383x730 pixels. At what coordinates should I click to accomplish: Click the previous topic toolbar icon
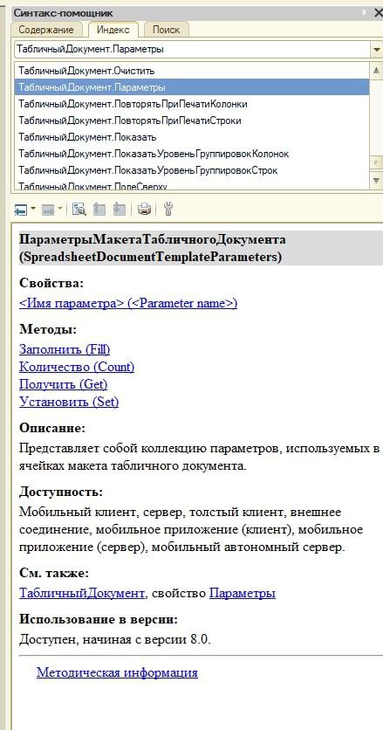[99, 210]
